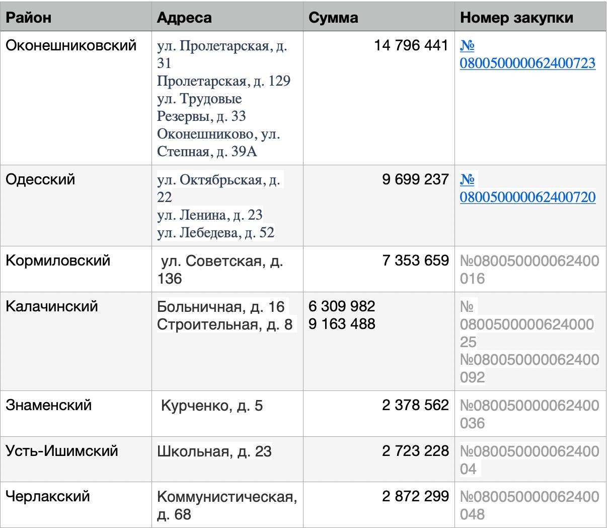This screenshot has width=607, height=528.
Task: Select the sum value 9 699 237
Action: pos(415,179)
